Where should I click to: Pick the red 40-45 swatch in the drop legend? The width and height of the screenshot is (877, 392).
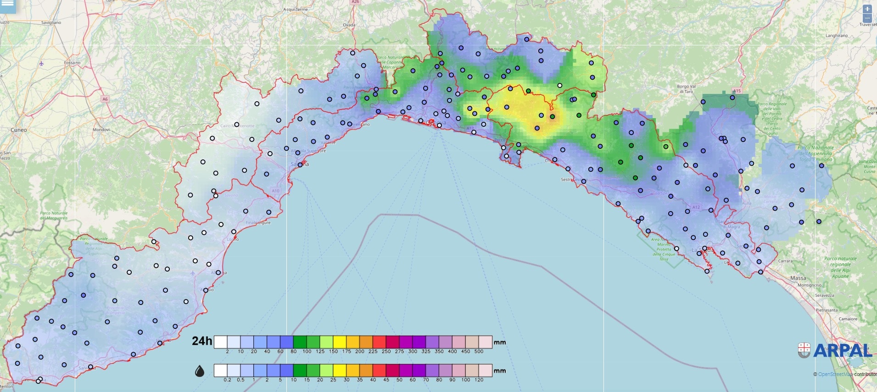tap(379, 370)
